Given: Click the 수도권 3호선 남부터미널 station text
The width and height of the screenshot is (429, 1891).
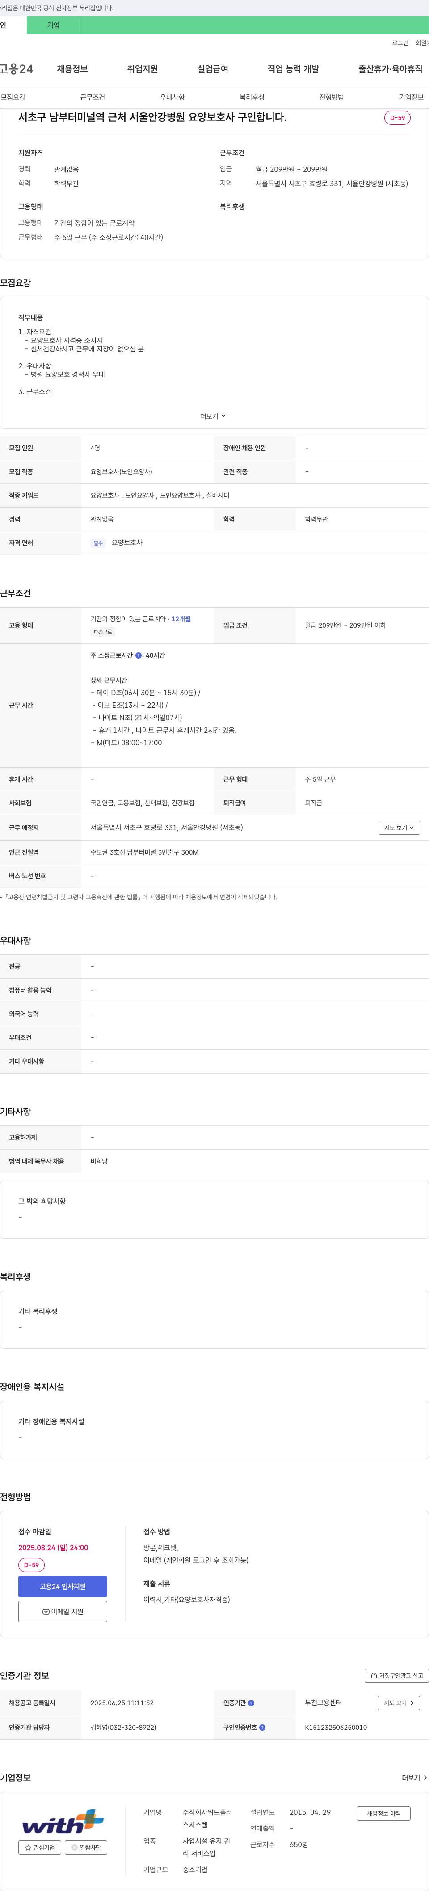Looking at the screenshot, I should click(x=144, y=852).
